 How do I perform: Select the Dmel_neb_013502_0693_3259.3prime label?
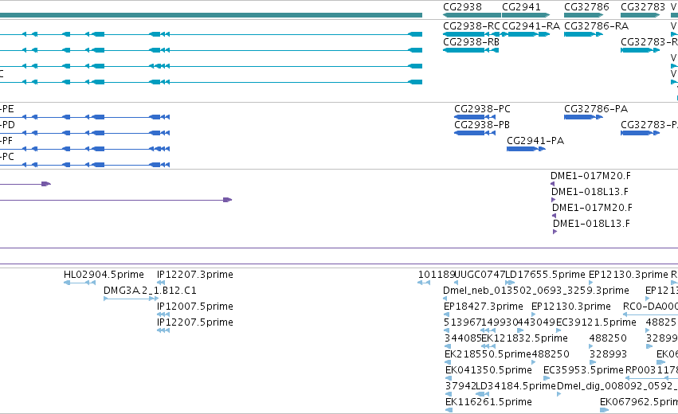536,291
